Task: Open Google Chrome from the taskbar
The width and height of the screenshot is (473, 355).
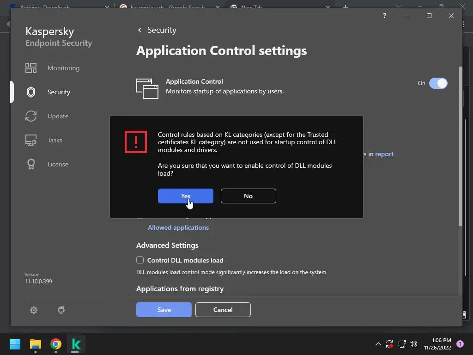Action: coord(55,344)
